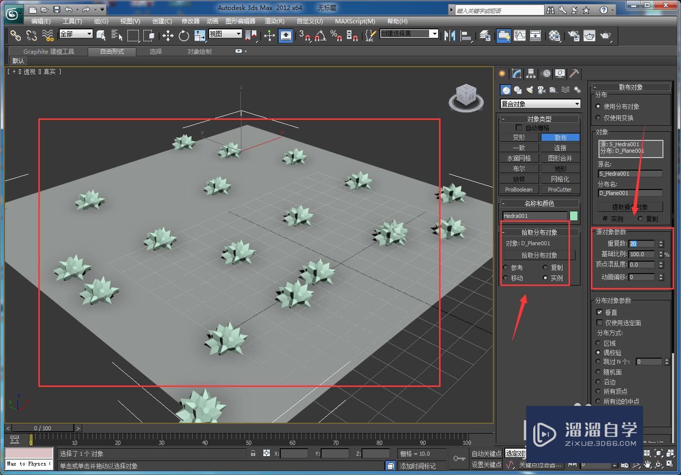
Task: Switch to the Hierarchy command panel tab
Action: tap(531, 74)
